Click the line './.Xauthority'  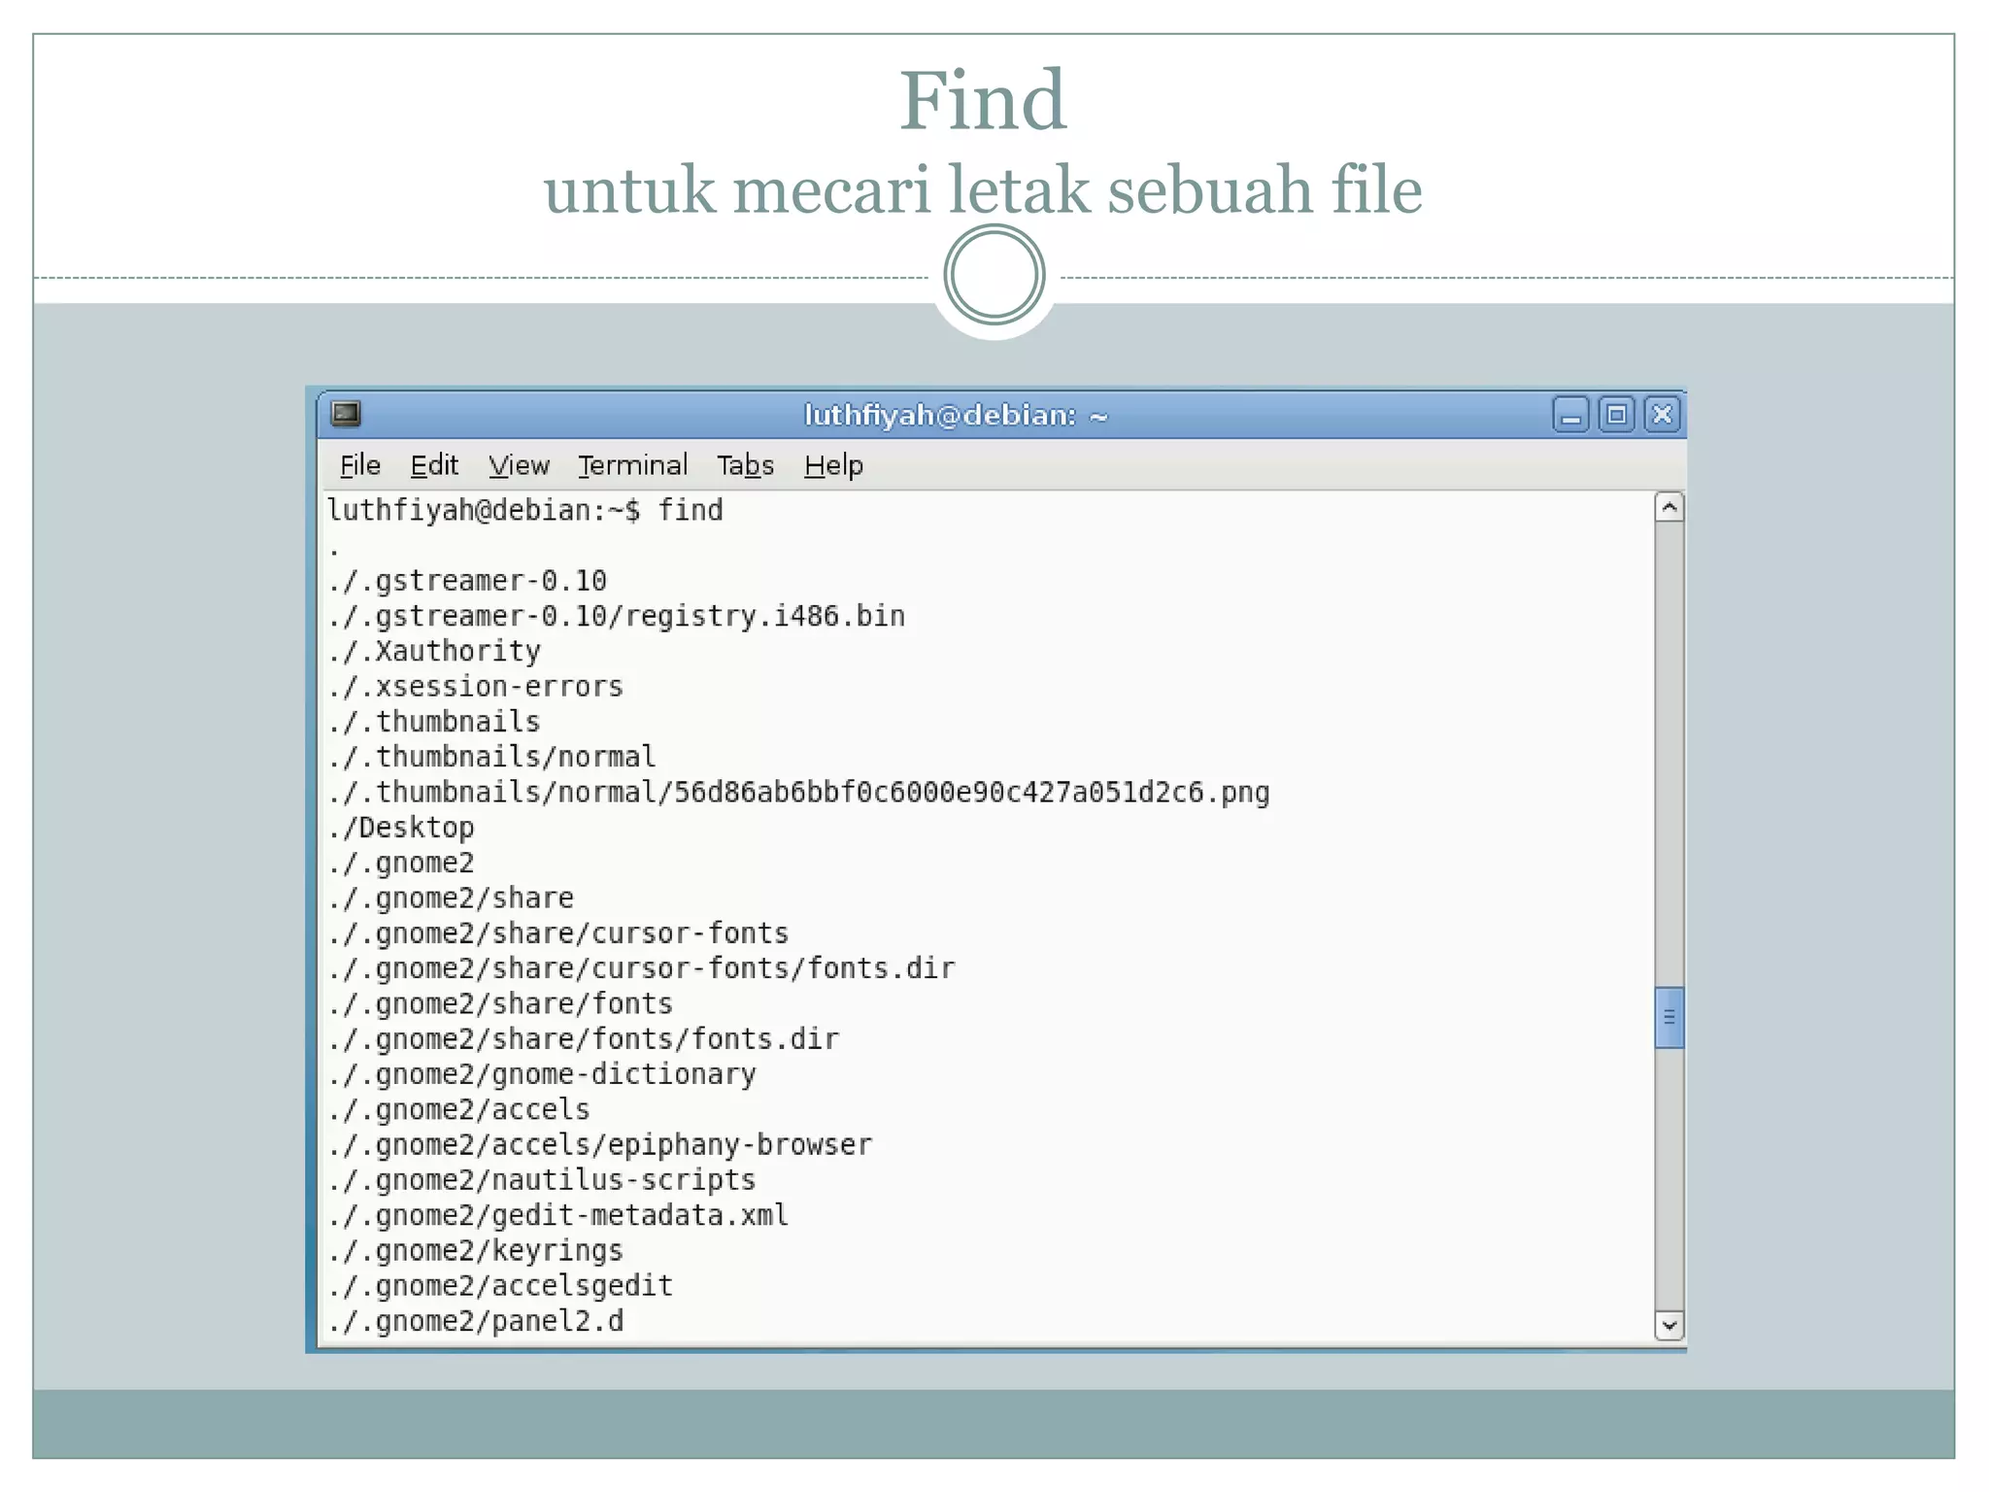[434, 651]
